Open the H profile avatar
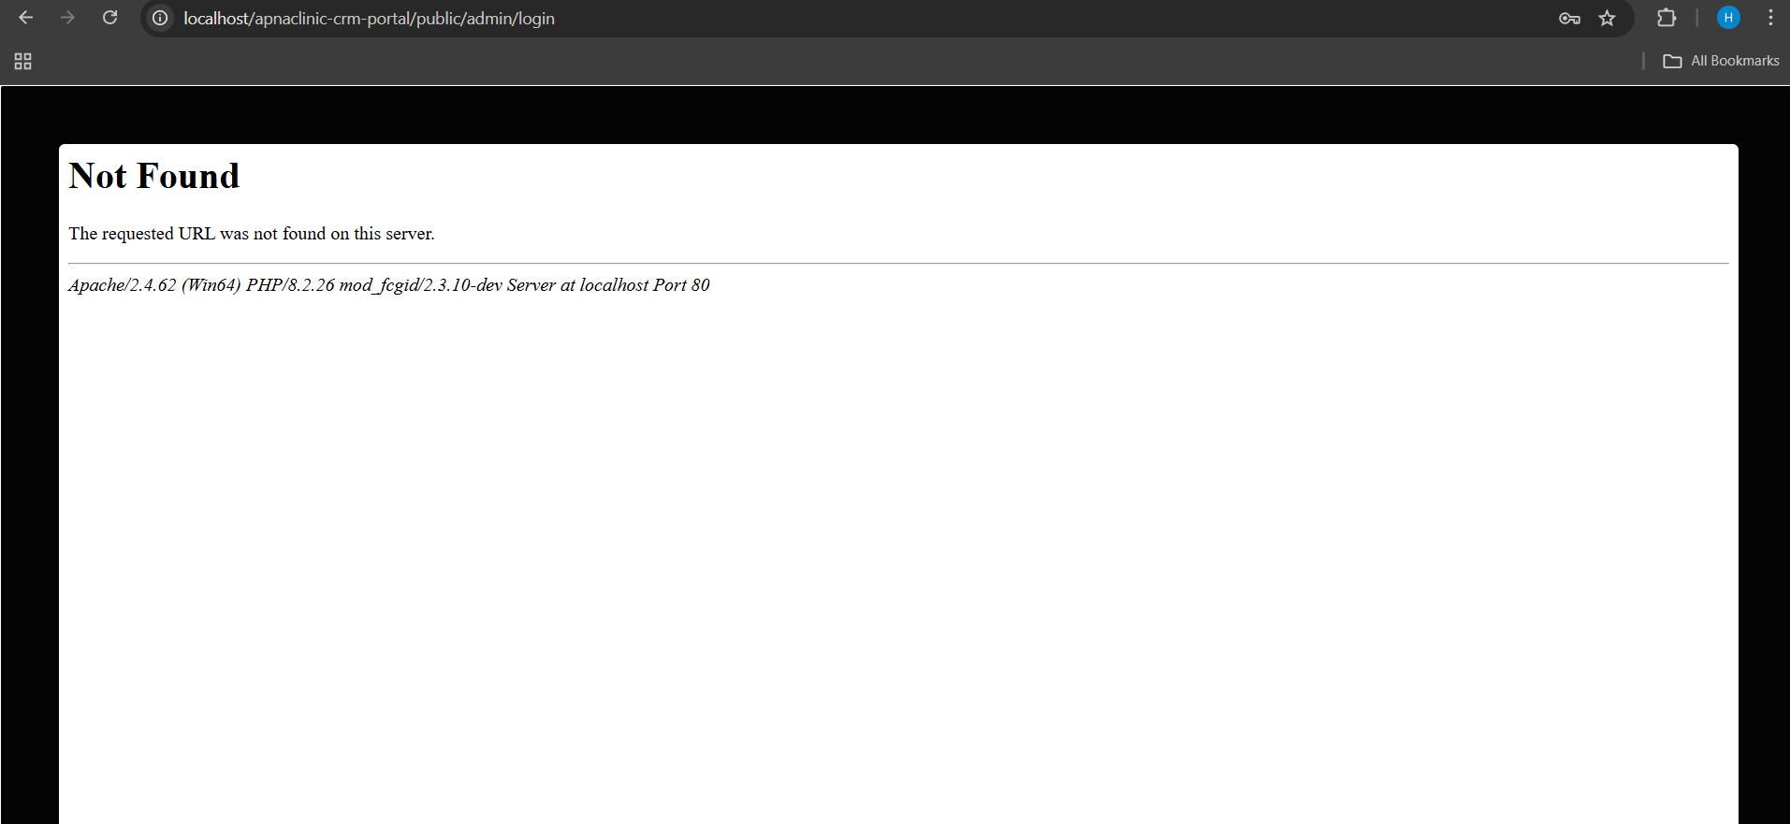 (x=1728, y=18)
